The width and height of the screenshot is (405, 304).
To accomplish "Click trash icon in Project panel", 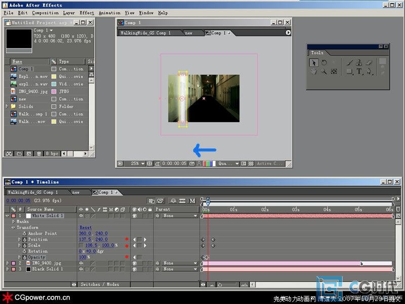I will (39, 153).
